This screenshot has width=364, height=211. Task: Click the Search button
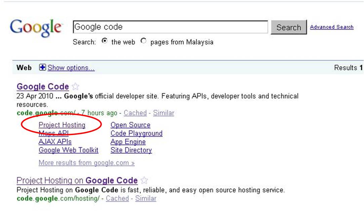click(289, 28)
